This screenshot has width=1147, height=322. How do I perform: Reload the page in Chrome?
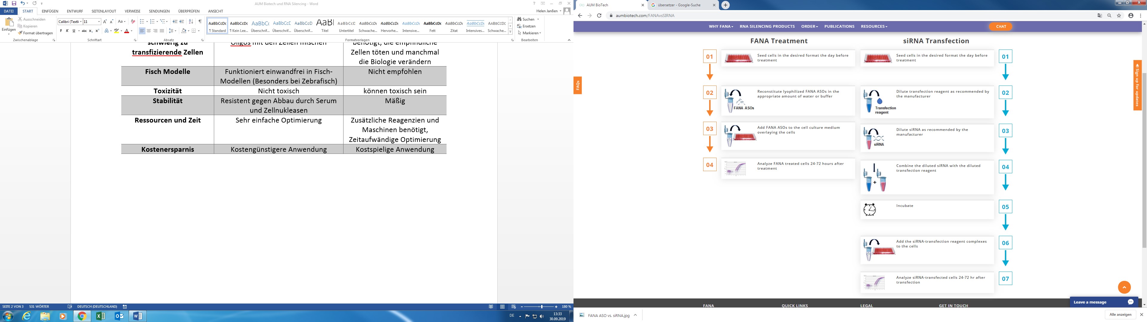click(x=599, y=16)
